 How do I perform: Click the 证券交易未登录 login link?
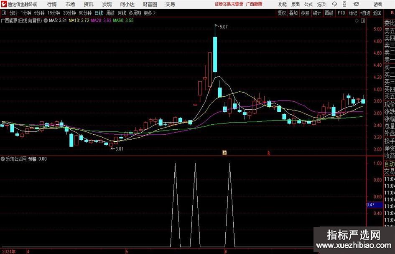(x=229, y=4)
